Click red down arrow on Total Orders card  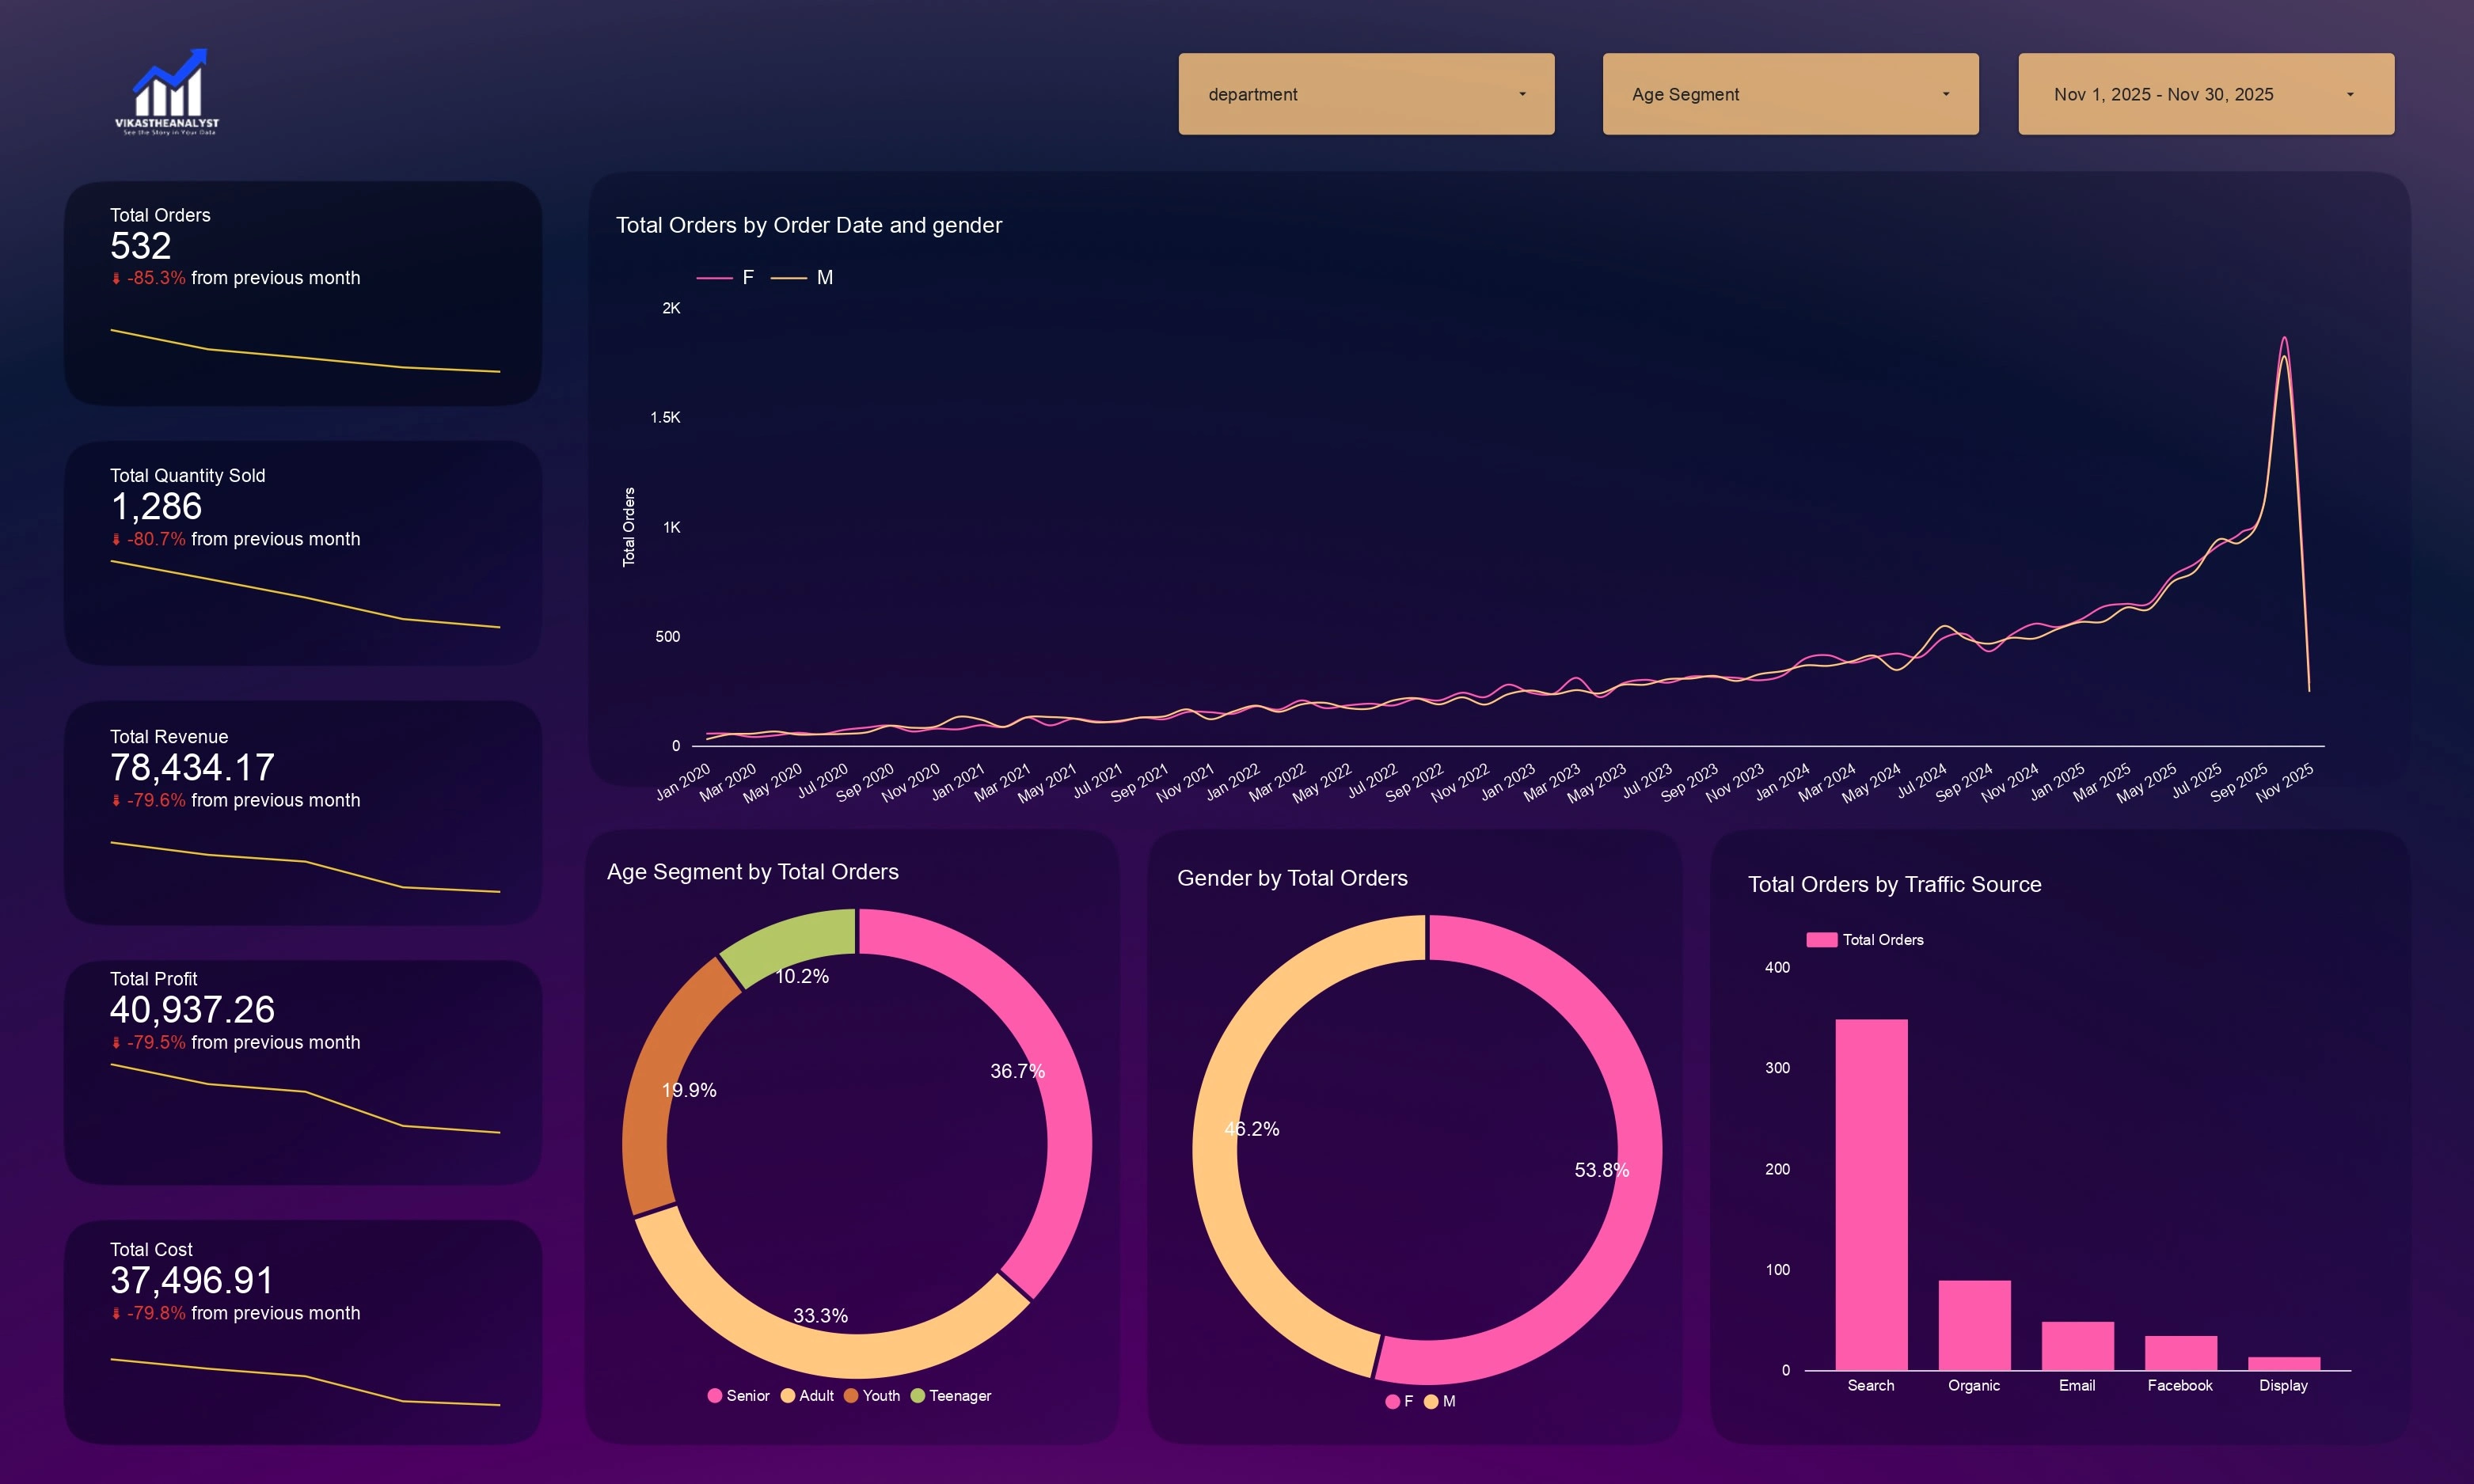(116, 279)
